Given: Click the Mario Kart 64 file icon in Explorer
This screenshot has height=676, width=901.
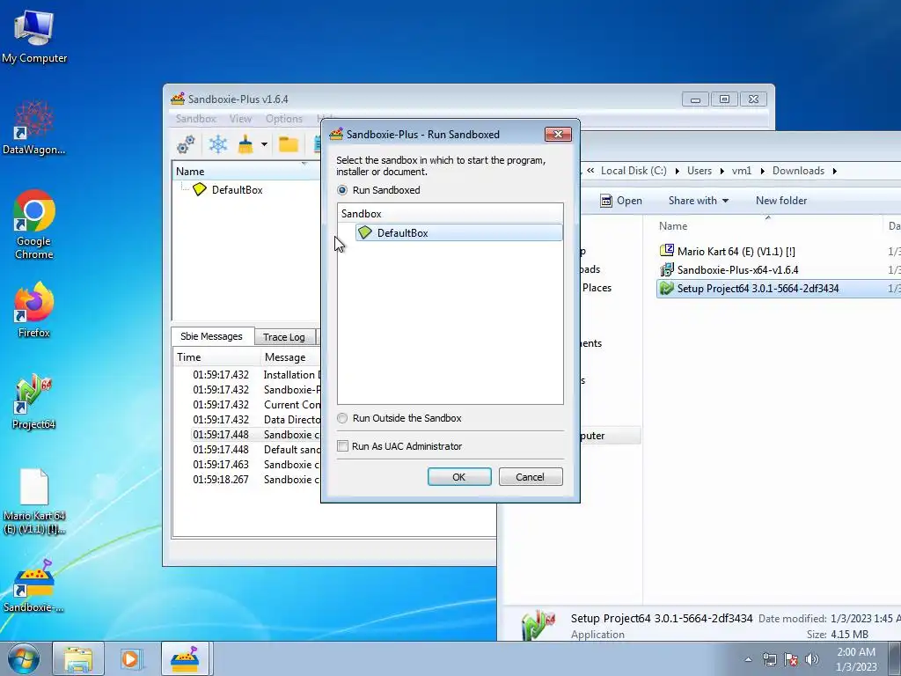Looking at the screenshot, I should click(667, 251).
